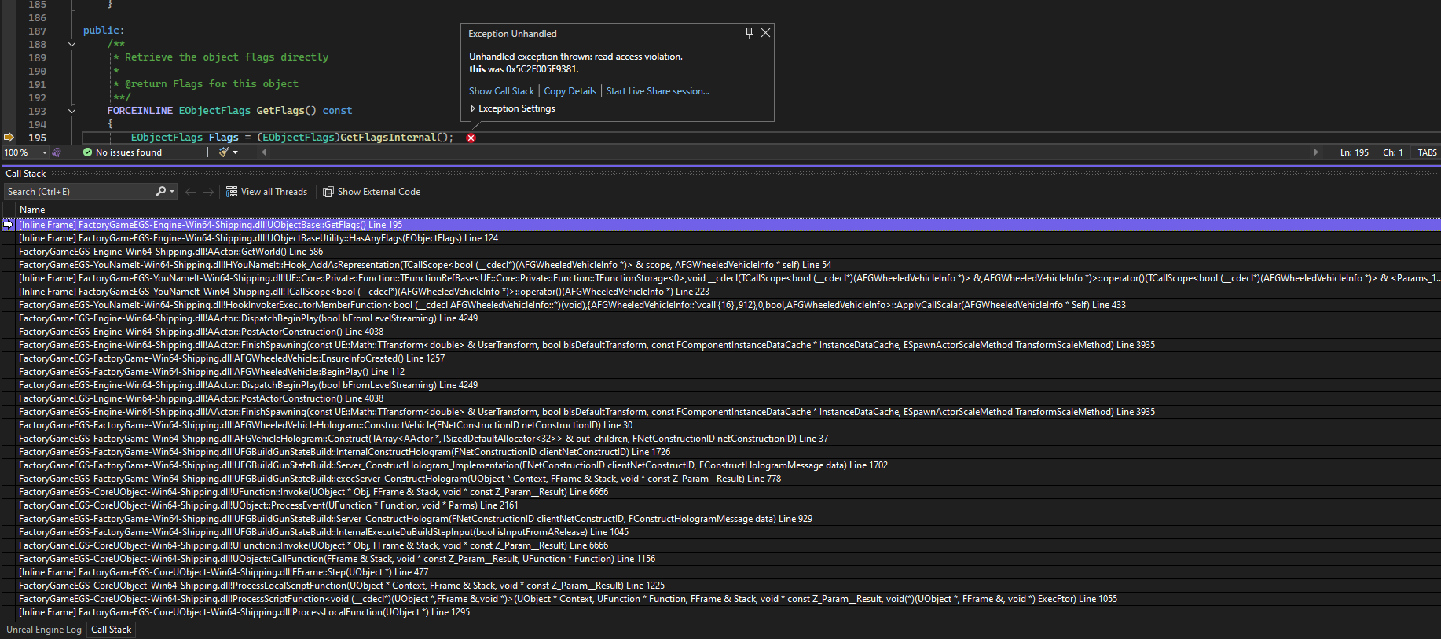Click the green No issues found indicator
Image resolution: width=1441 pixels, height=639 pixels.
[123, 152]
